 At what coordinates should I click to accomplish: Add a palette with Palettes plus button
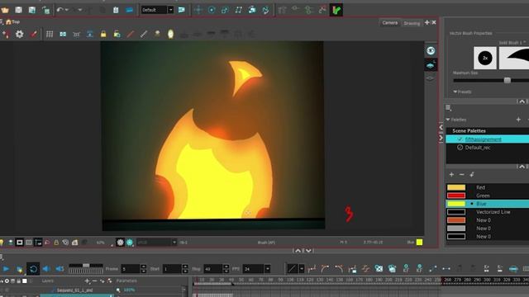pyautogui.click(x=518, y=120)
